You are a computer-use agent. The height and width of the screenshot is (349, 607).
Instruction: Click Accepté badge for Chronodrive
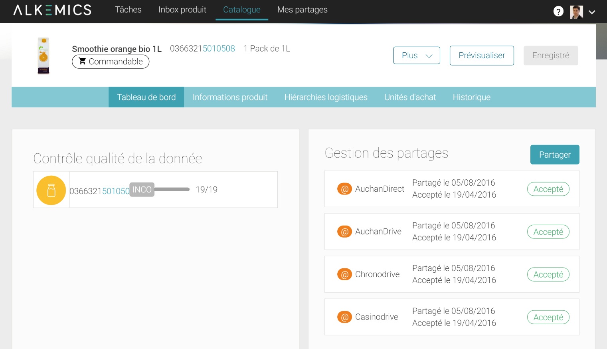[548, 274]
